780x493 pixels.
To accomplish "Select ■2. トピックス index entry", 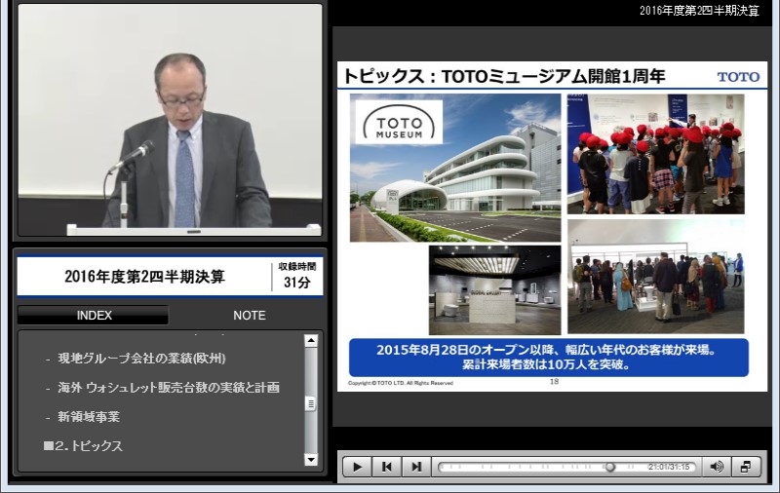I will click(x=83, y=446).
